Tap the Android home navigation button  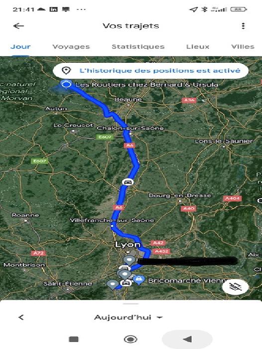131,339
